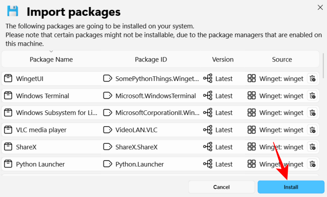Click the Source column header
327x197 pixels.
282,60
